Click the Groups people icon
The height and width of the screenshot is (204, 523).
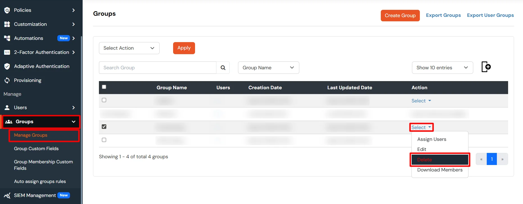(9, 122)
